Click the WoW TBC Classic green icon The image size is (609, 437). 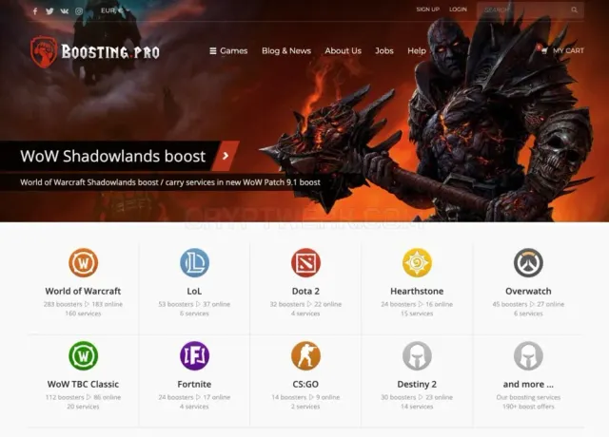tap(83, 355)
